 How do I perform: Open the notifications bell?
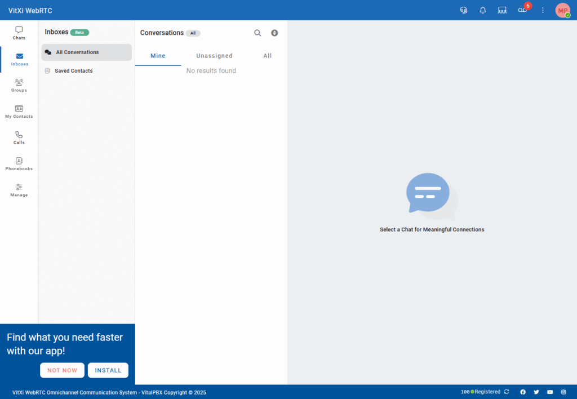[x=482, y=10]
